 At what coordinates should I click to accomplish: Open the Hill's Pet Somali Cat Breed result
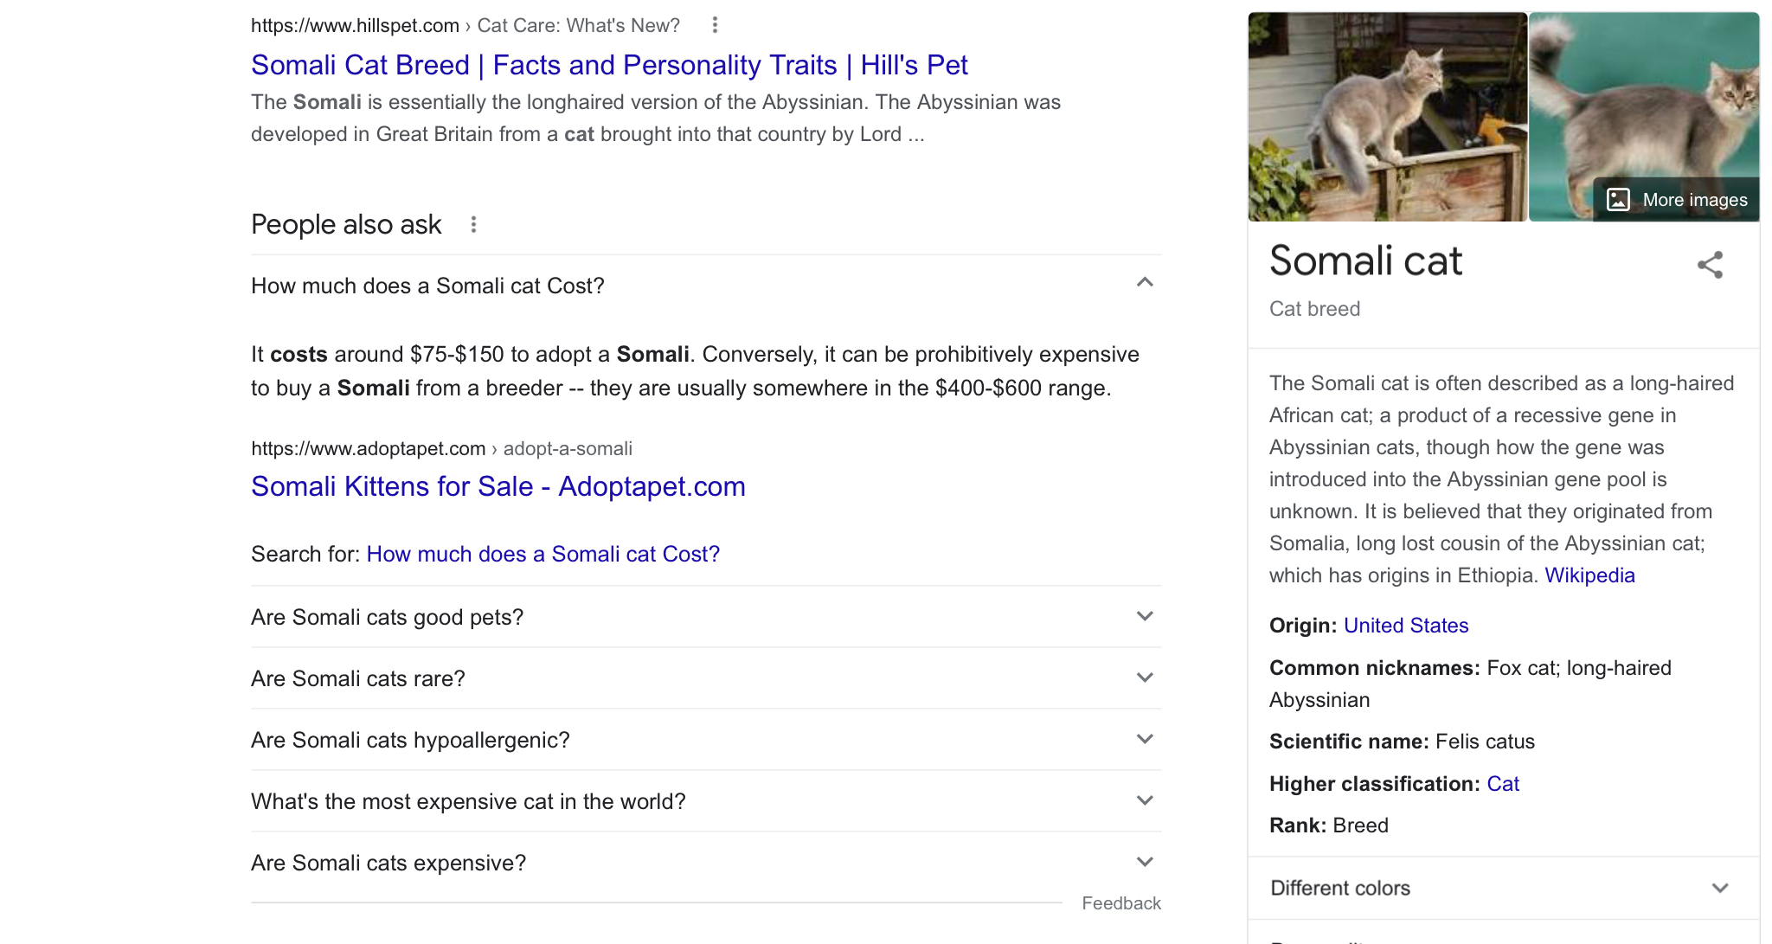tap(608, 65)
